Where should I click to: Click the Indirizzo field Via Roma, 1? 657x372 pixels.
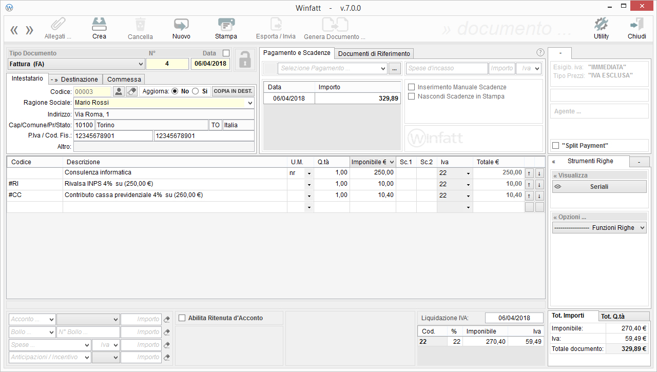[164, 114]
